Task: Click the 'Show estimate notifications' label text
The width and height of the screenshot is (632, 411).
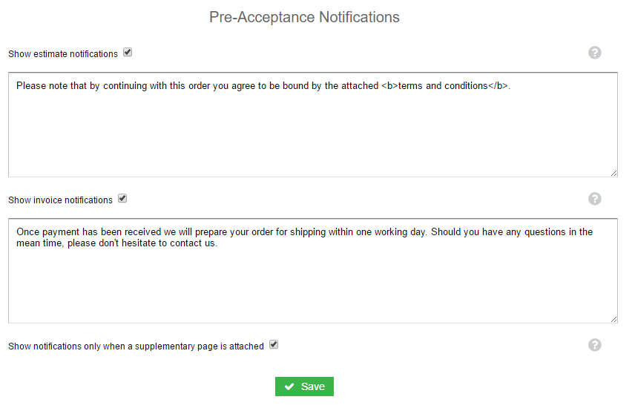Action: tap(63, 54)
